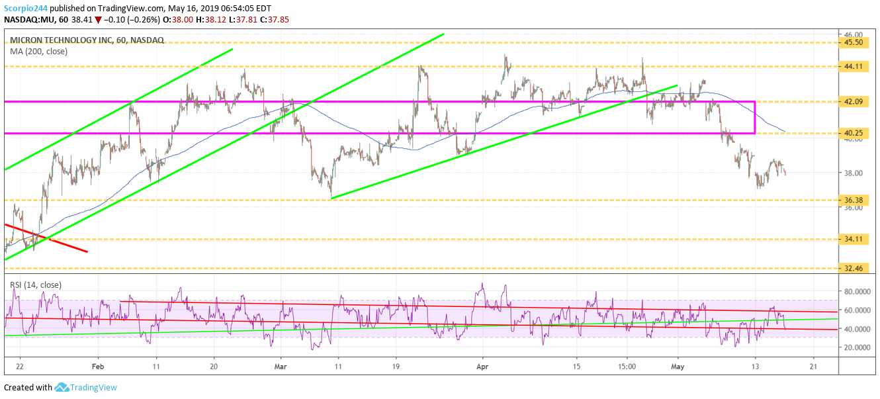This screenshot has height=399, width=880.
Task: Click the 42.09 price level label
Action: 852,102
